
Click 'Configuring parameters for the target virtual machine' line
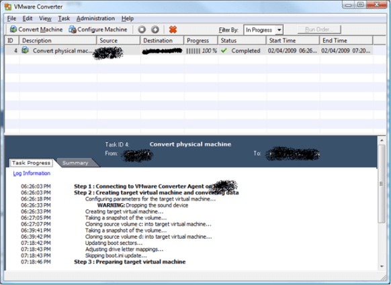150,199
